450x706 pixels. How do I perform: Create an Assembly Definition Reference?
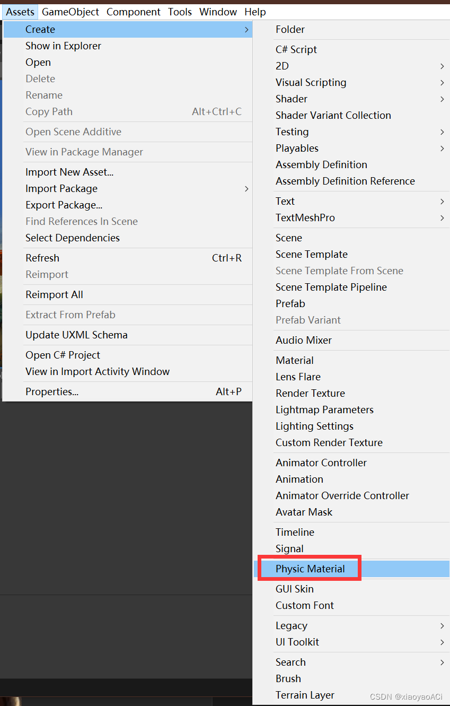351,181
